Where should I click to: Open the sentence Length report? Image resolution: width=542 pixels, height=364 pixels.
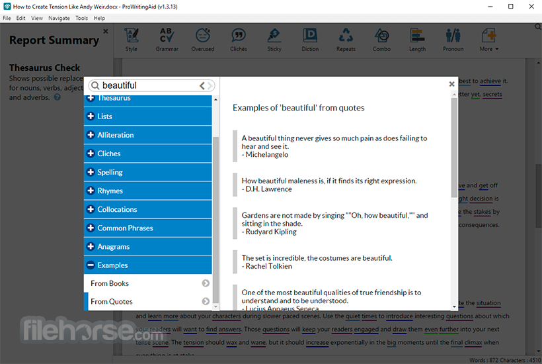[x=417, y=40]
